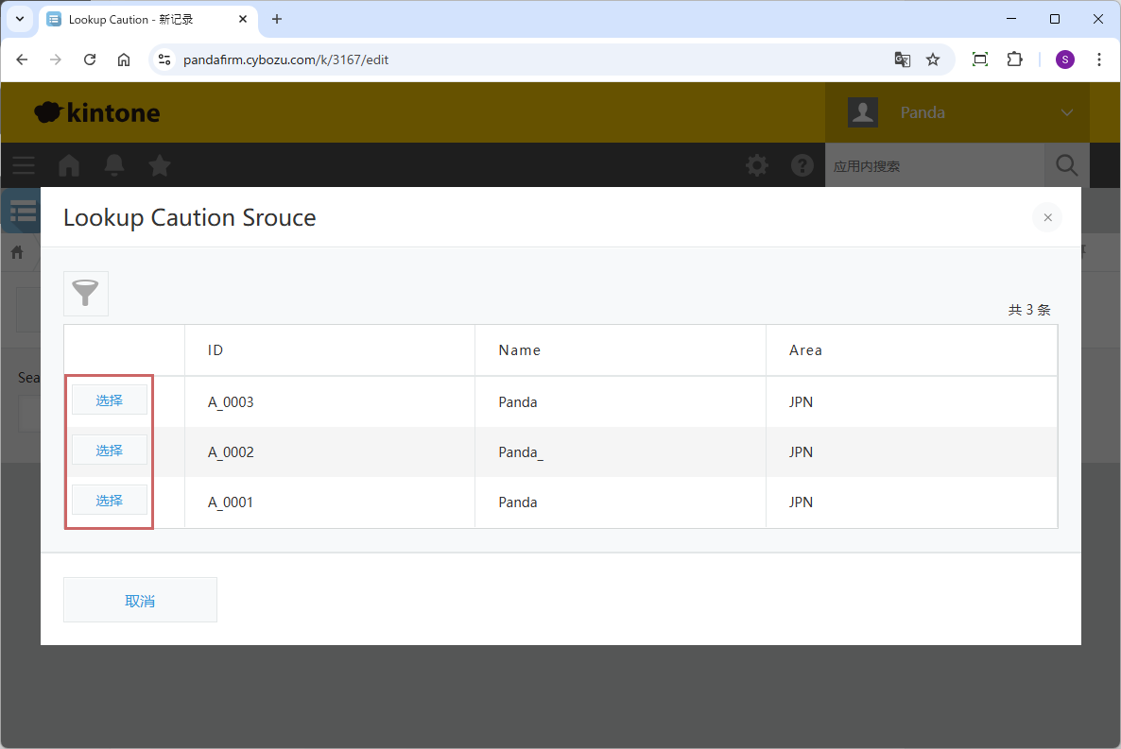
Task: Open the favorites star icon in kintone header
Action: [x=160, y=166]
